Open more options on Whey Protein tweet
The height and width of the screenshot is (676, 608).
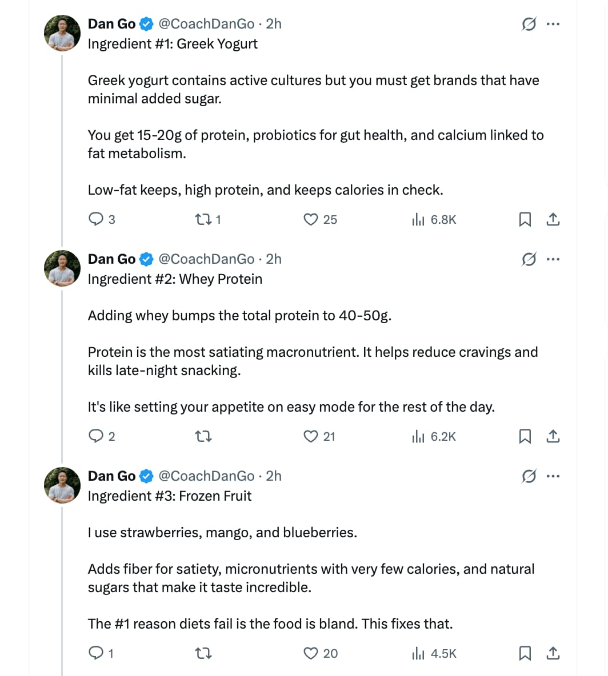pos(553,259)
